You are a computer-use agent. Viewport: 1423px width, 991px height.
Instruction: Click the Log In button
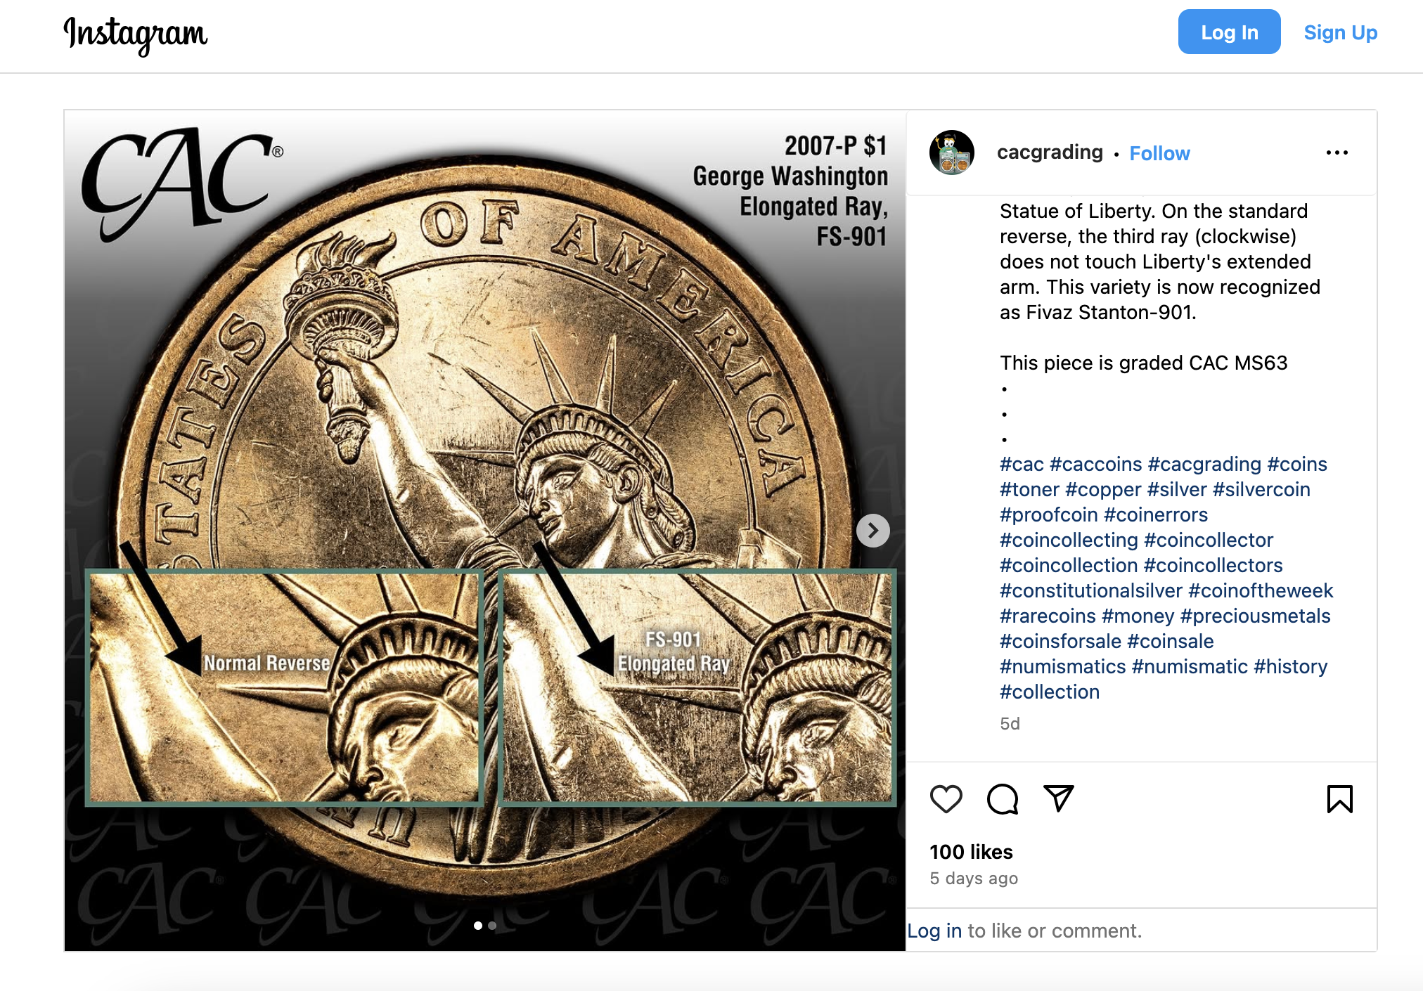tap(1229, 32)
